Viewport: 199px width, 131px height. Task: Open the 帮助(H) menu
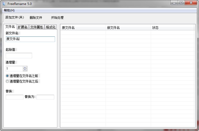point(9,10)
